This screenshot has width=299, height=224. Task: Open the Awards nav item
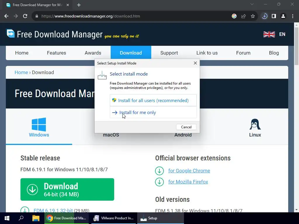coord(93,53)
